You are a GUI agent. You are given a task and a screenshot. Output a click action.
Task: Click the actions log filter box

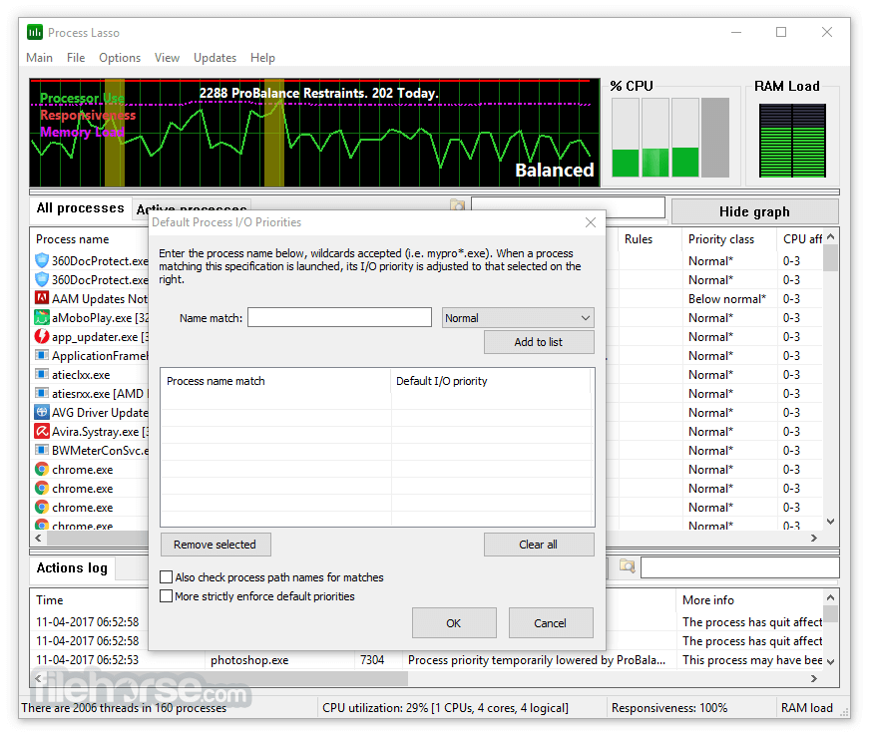coord(739,567)
